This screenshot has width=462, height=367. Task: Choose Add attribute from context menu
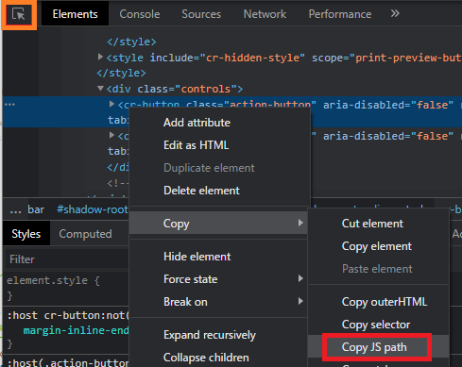click(x=197, y=123)
